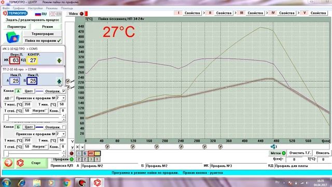Click green down arrow in ИК 1-10 panel
332x187 pixels.
click(x=59, y=61)
